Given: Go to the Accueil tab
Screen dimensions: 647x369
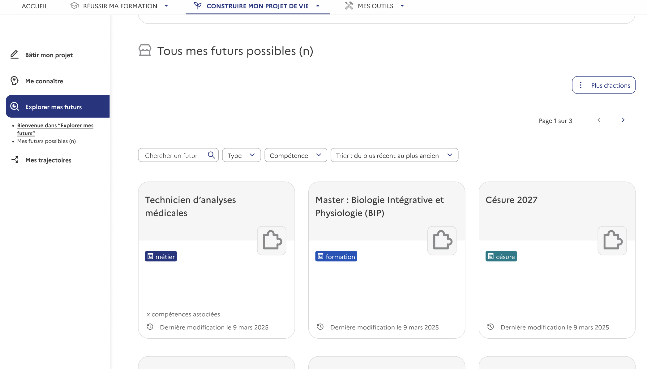Looking at the screenshot, I should 35,6.
